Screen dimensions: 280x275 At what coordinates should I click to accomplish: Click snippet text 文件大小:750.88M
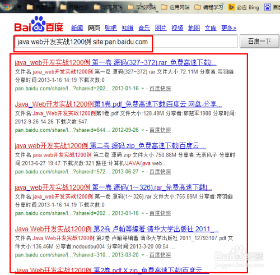(x=155, y=155)
